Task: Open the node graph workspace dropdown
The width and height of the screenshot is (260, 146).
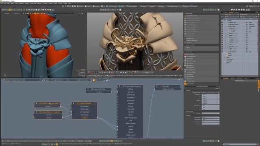Action: [26, 80]
